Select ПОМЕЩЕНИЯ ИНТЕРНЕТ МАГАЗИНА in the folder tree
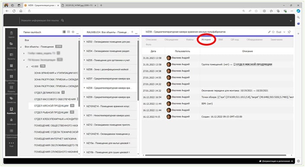 click(x=55, y=138)
